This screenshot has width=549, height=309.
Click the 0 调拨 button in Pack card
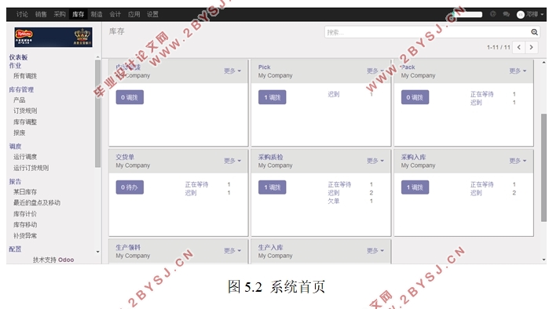coord(415,97)
